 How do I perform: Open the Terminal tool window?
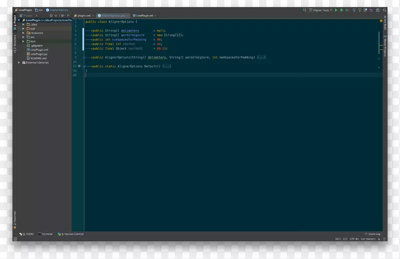click(x=45, y=234)
